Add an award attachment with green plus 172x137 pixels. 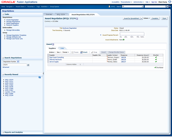pos(124,40)
